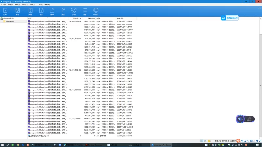Image resolution: width=262 pixels, height=147 pixels.
Task: Open the Help (帮助) menu
Action: 47,5
